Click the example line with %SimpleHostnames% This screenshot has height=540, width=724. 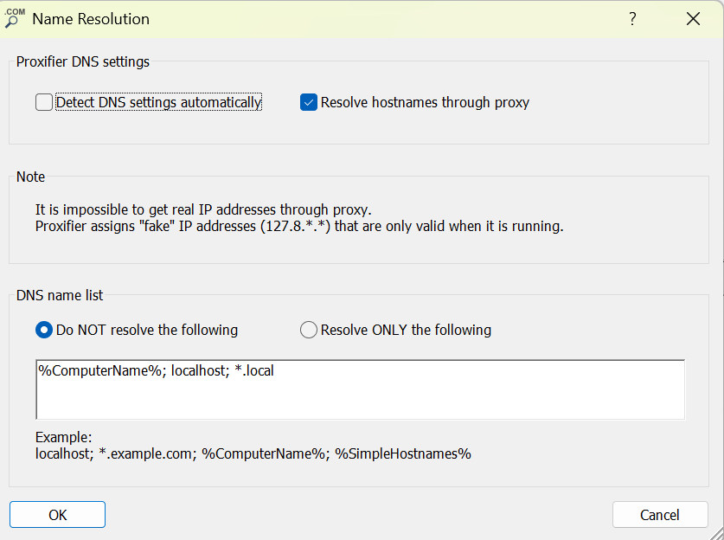tap(253, 453)
